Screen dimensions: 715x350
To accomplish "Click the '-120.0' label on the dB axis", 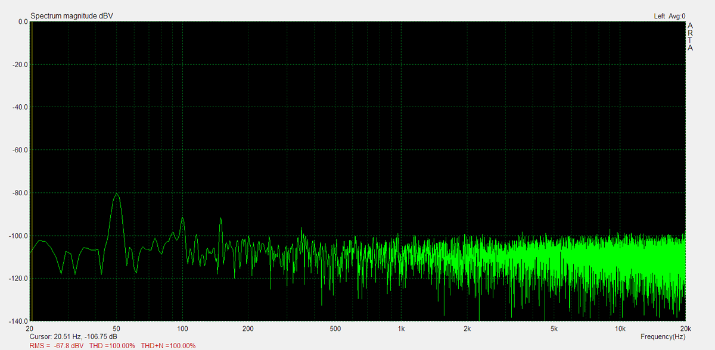I will (18, 279).
